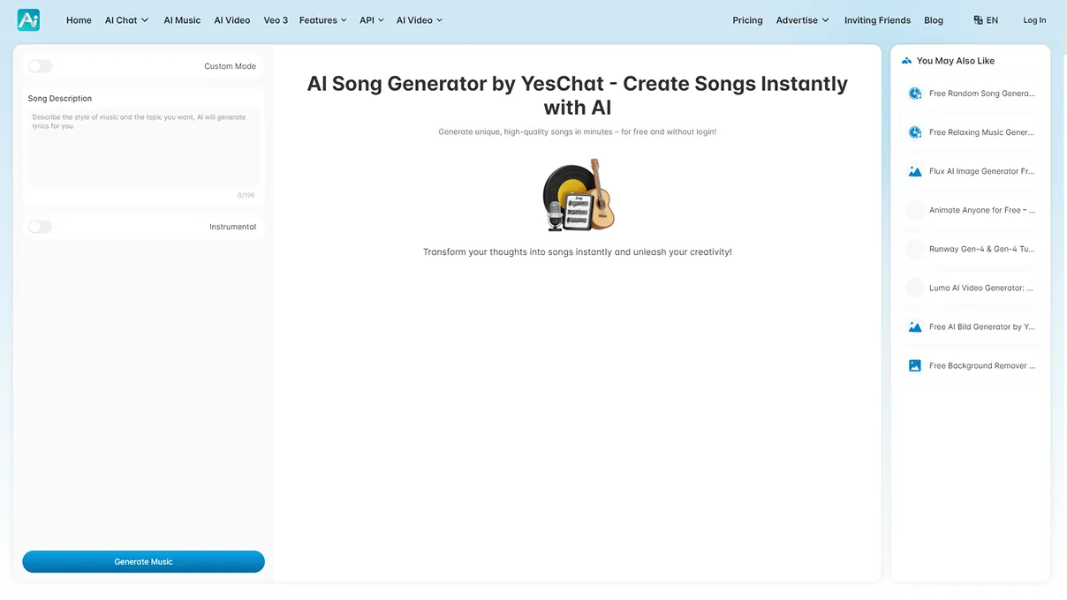The width and height of the screenshot is (1067, 600).
Task: Expand the AI Chat dropdown menu
Action: (x=126, y=20)
